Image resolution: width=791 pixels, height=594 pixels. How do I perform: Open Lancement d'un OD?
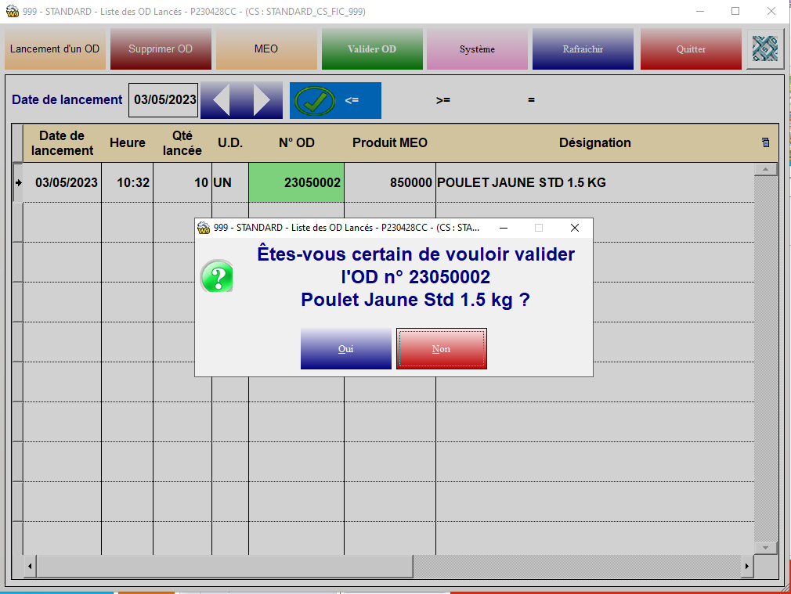55,49
